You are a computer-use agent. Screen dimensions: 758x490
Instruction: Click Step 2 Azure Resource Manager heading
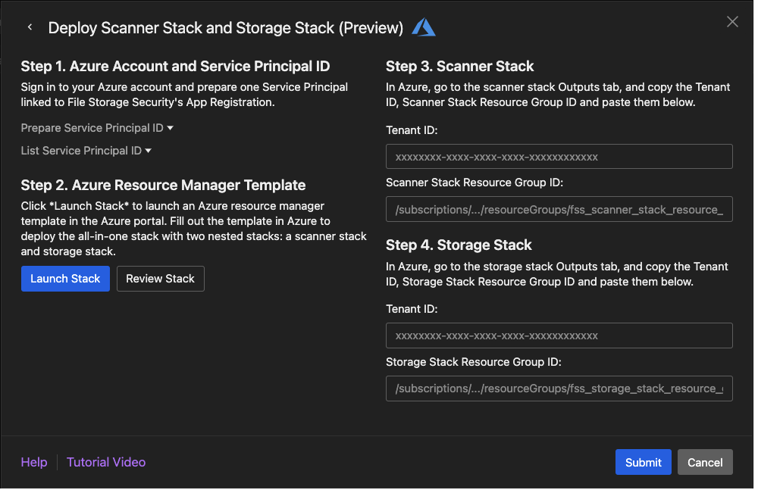click(163, 185)
